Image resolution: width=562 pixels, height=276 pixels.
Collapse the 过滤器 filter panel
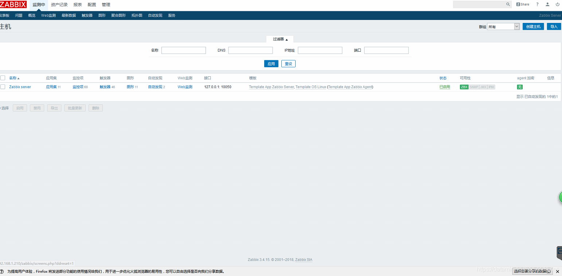[280, 39]
